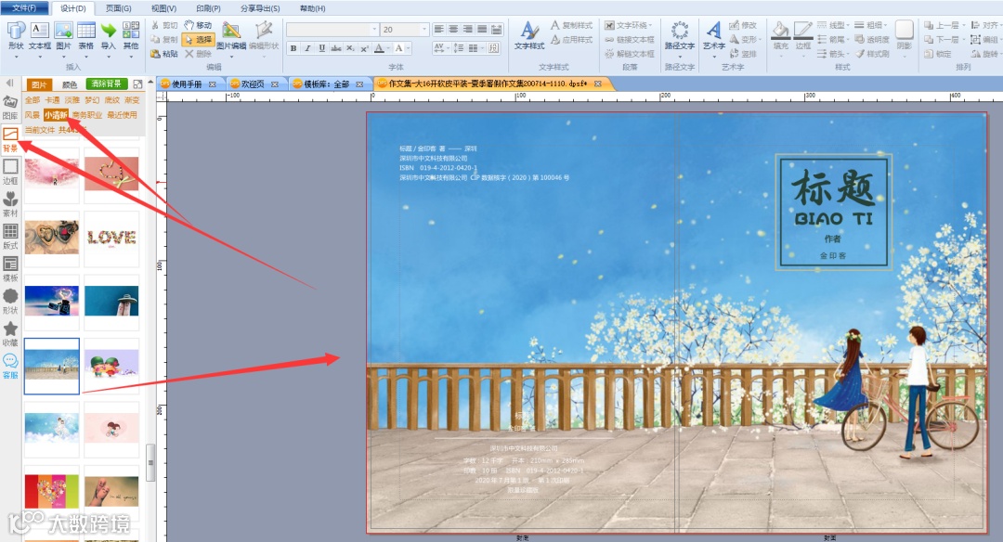Open the 客服 customer service chat
1003x542 pixels.
[10, 367]
